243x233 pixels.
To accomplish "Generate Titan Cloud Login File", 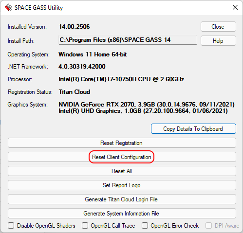I will coord(122,199).
